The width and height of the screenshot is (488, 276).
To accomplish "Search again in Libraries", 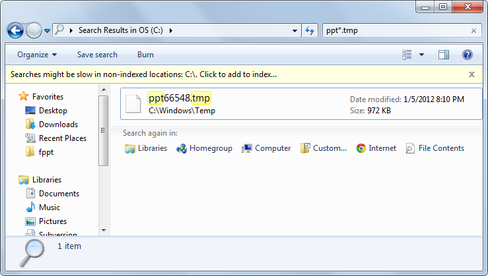I will 146,148.
